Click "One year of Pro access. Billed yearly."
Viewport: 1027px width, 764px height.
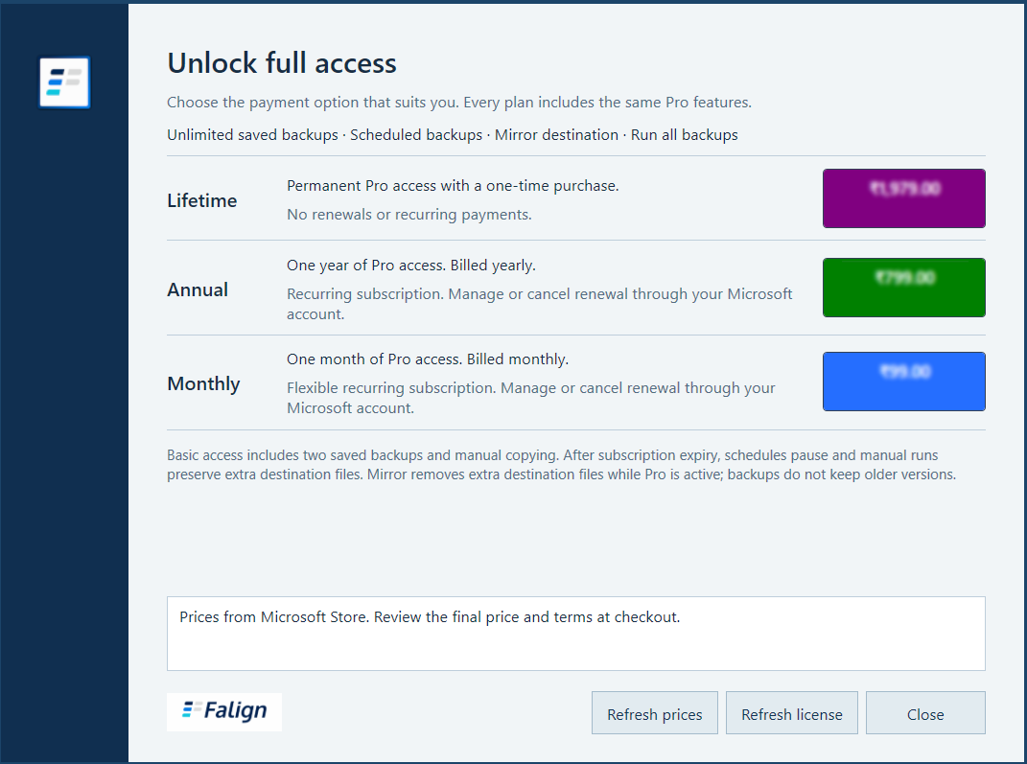411,266
